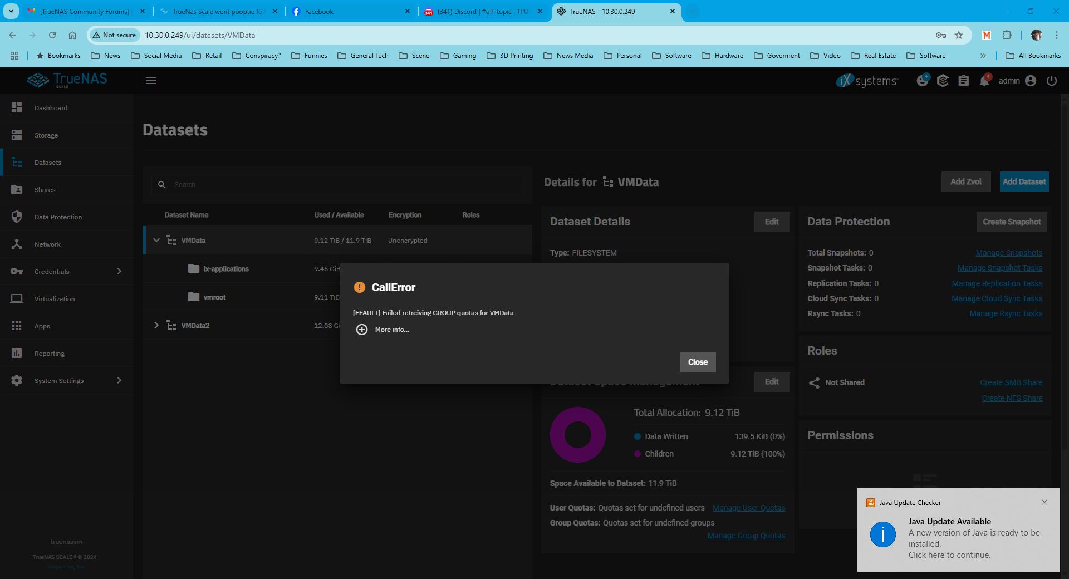Click the power button icon
The width and height of the screenshot is (1069, 579).
(x=1051, y=81)
